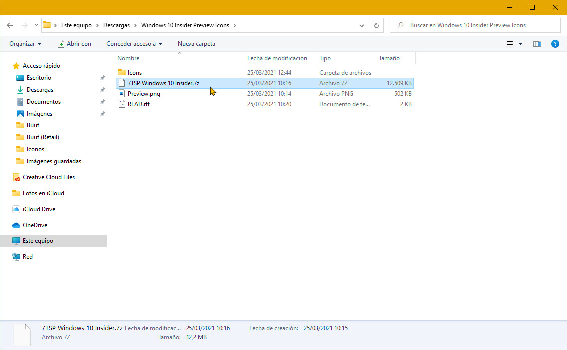The height and width of the screenshot is (350, 567).
Task: Open the Iconos folder in sidebar
Action: (x=35, y=149)
